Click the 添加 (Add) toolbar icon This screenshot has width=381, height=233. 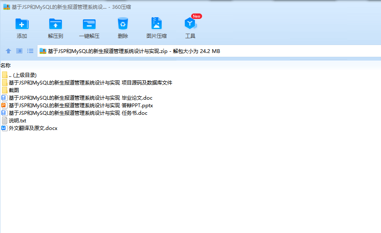tap(22, 24)
